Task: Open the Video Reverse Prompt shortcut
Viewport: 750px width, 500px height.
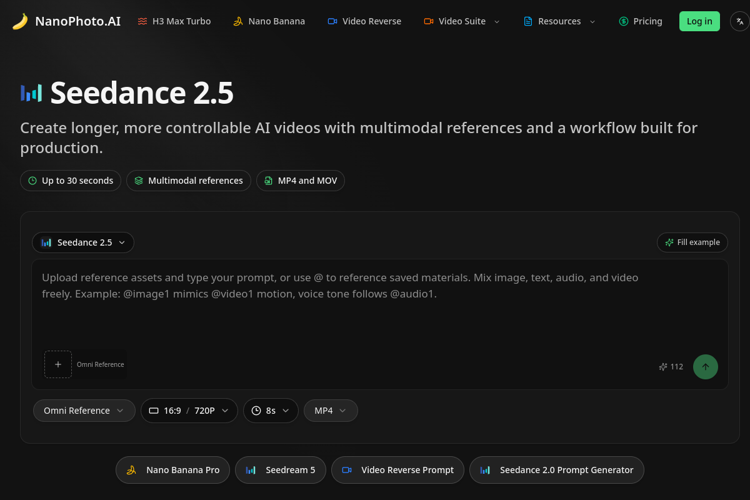Action: (397, 470)
